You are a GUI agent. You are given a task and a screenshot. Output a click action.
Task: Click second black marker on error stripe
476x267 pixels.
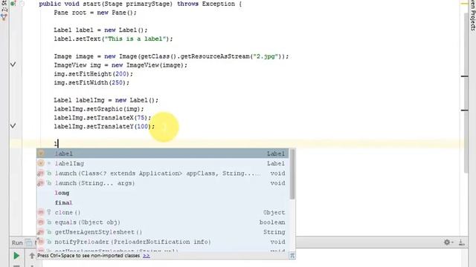click(464, 111)
